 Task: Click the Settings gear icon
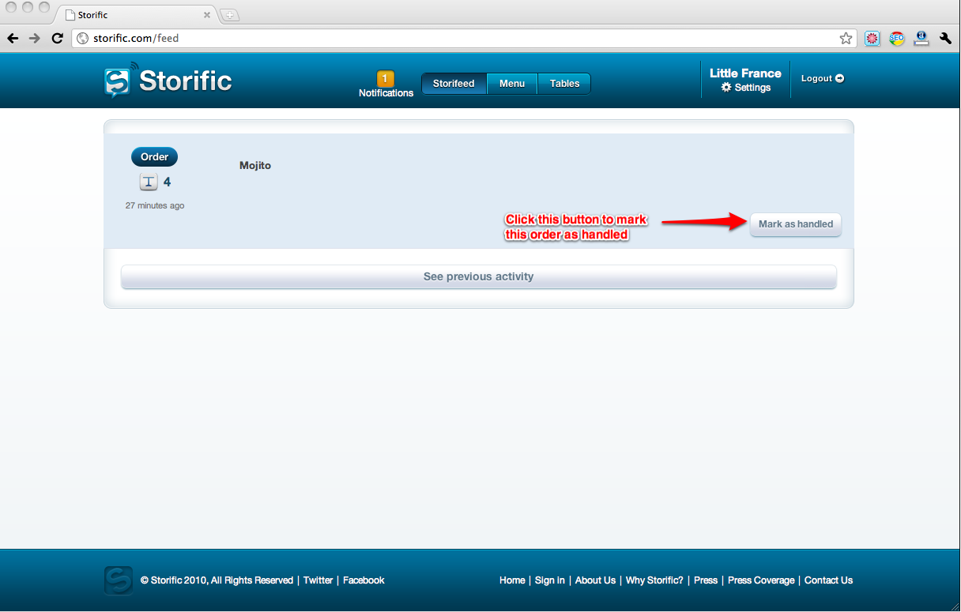[726, 88]
